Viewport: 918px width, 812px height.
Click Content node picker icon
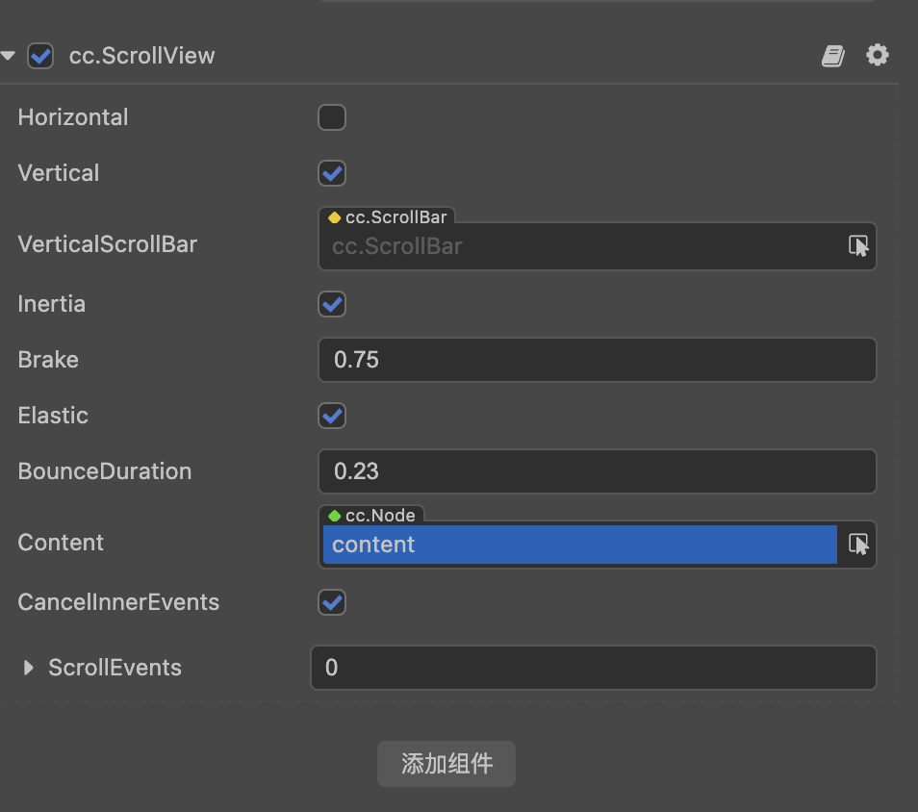pyautogui.click(x=858, y=545)
